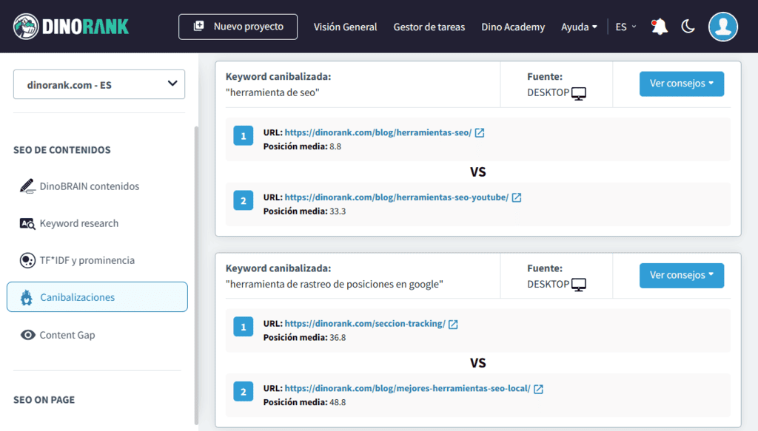Click "Posición media: 8.8" text
758x431 pixels.
(302, 146)
